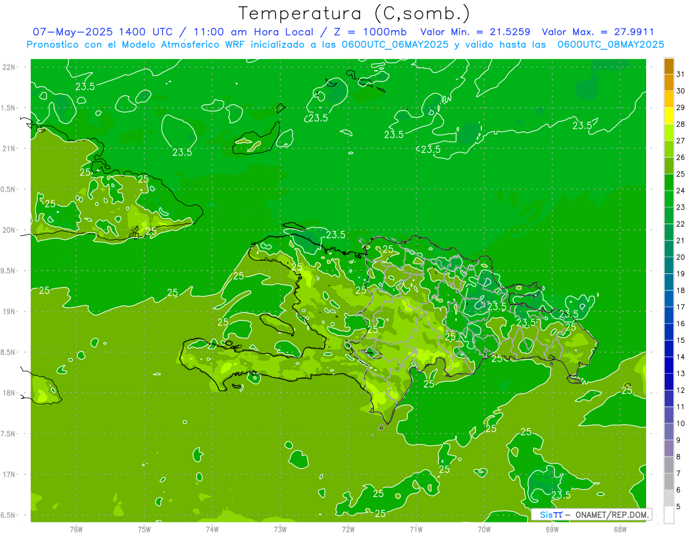Click the '71W' longitude axis label
696x537 pixels.
coord(416,529)
